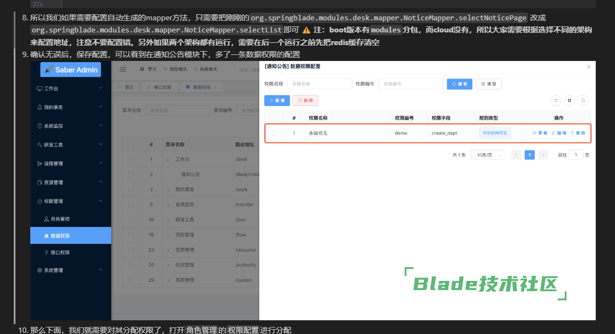Switch to the 接口权限 page tab
This screenshot has width=615, height=334.
click(159, 87)
